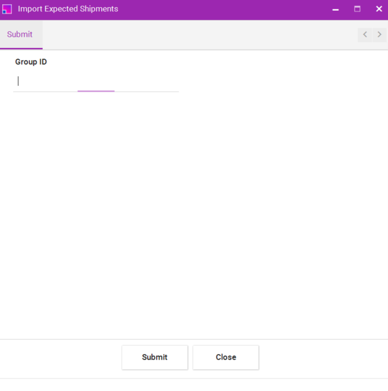Click the footer area left of Submit button
This screenshot has height=391, width=388.
pyautogui.click(x=59, y=357)
